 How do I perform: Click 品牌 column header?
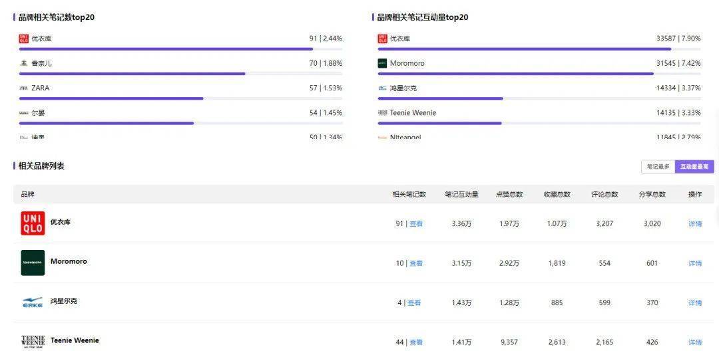pos(27,194)
